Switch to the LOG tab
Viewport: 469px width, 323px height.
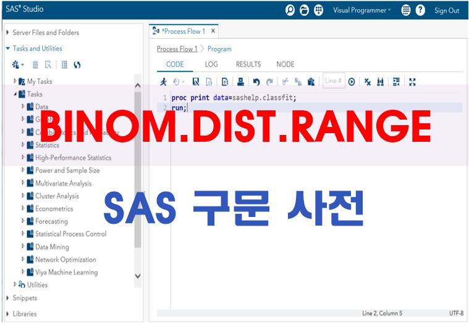pyautogui.click(x=211, y=64)
